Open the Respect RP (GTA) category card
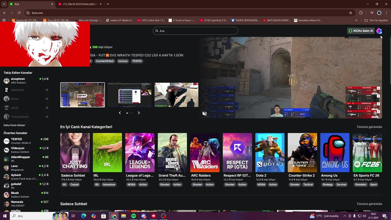The image size is (391, 220). click(237, 152)
